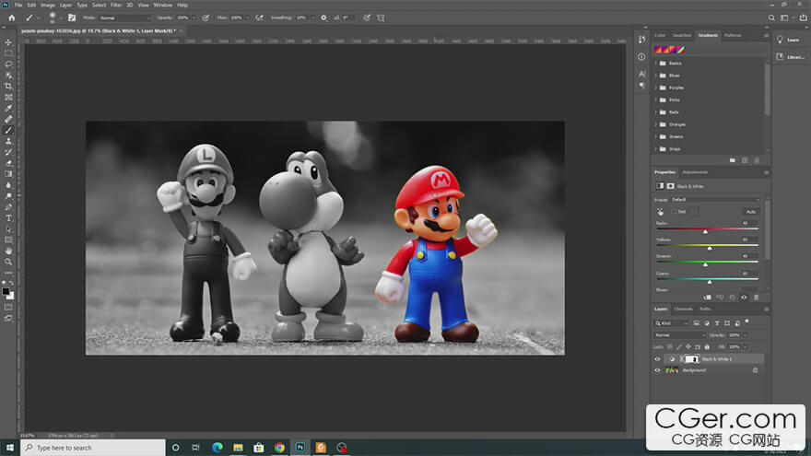This screenshot has width=811, height=456.
Task: Click the Yellows slider handle
Action: click(710, 248)
